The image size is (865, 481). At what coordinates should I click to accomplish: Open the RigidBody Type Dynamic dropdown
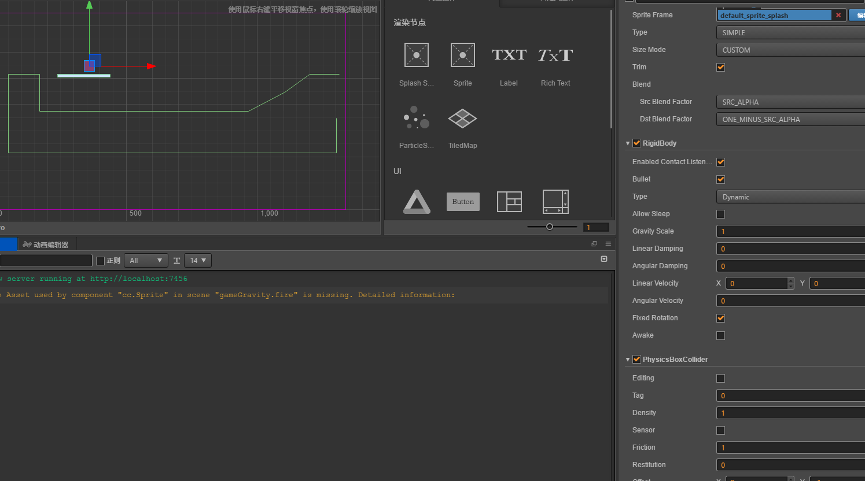[790, 197]
